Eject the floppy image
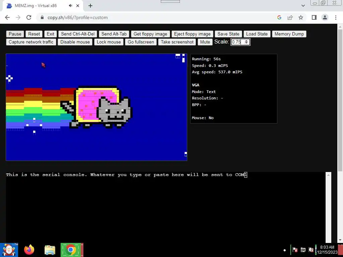343x257 pixels. point(192,34)
